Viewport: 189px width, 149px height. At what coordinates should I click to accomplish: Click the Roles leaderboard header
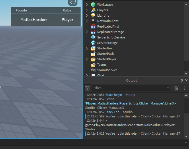coord(67,10)
